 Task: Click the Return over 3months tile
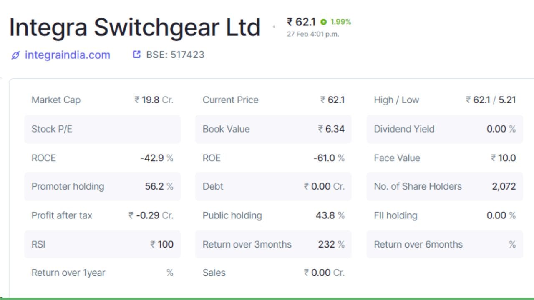(x=273, y=244)
